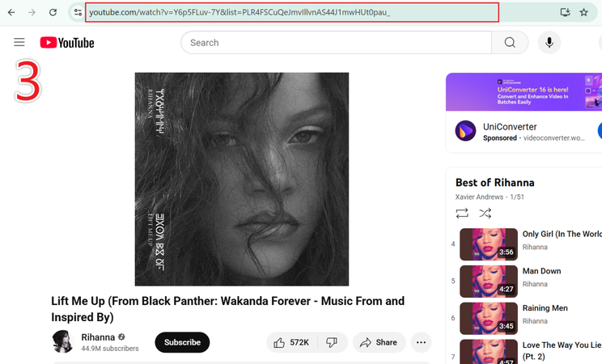
Task: Click the browser forward arrow
Action: pyautogui.click(x=32, y=12)
